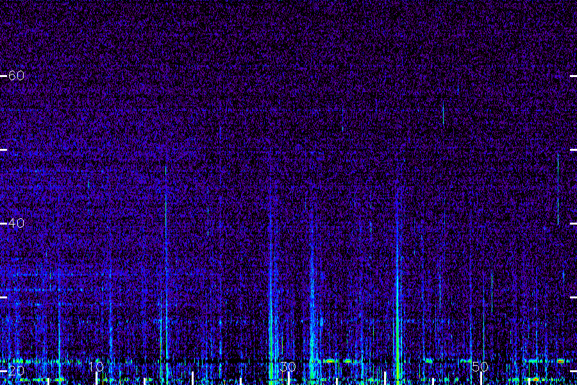Click the "30" time axis label

288,366
